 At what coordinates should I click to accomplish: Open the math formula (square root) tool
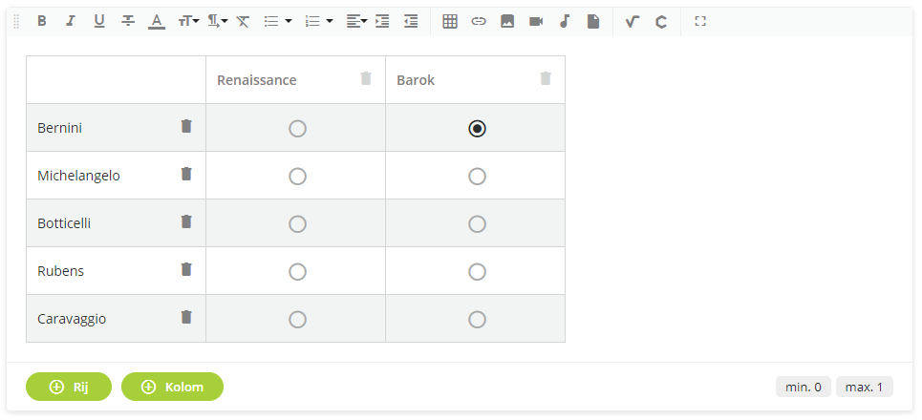pyautogui.click(x=632, y=21)
